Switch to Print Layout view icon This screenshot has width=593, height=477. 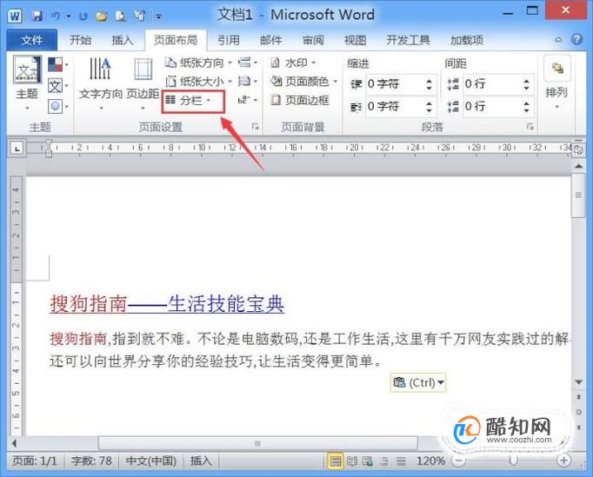pos(335,460)
